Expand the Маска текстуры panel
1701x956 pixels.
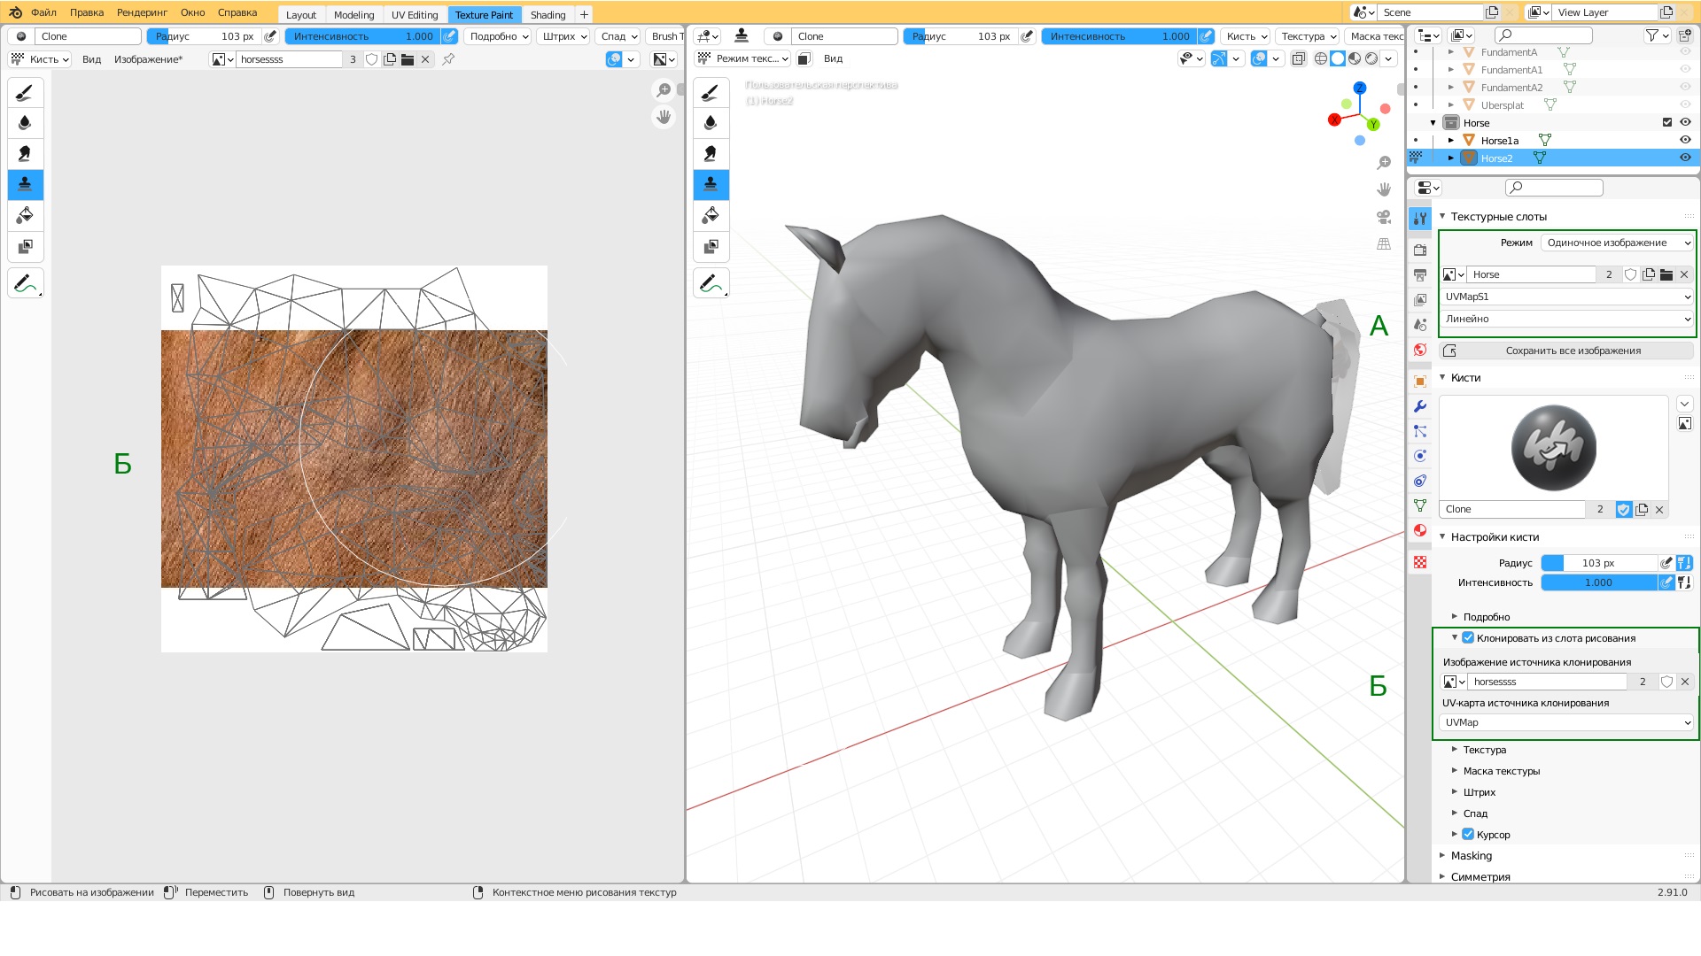(x=1501, y=771)
